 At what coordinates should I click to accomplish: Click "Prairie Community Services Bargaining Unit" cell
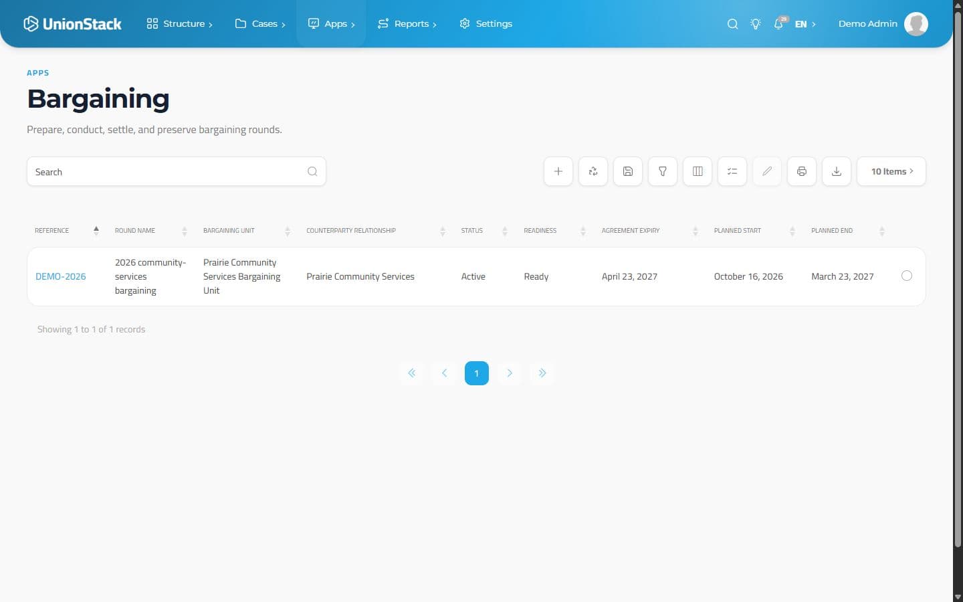click(242, 276)
